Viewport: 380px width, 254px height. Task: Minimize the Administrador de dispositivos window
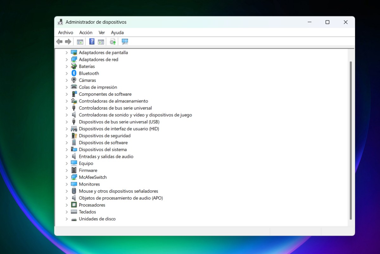point(309,22)
